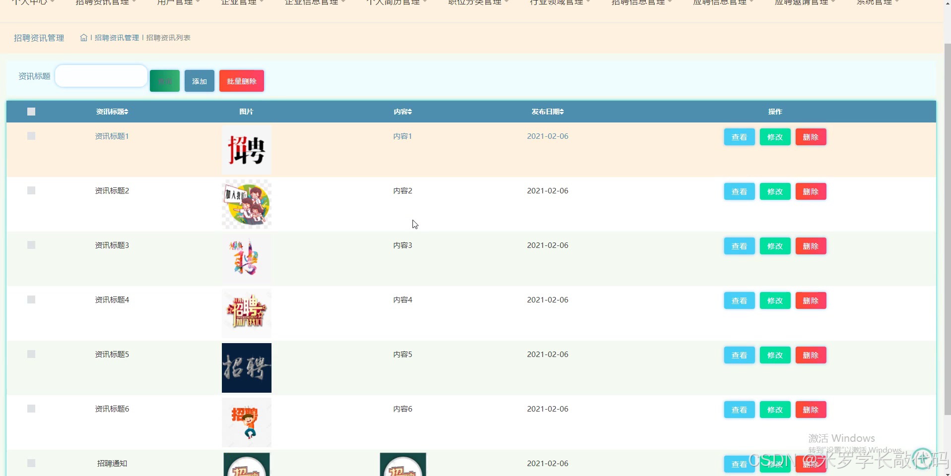This screenshot has height=476, width=951.
Task: Click 招聘资讯列表 breadcrumb text
Action: point(168,38)
